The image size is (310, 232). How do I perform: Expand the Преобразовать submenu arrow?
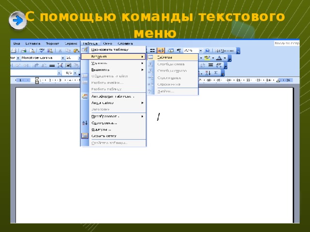pyautogui.click(x=142, y=116)
